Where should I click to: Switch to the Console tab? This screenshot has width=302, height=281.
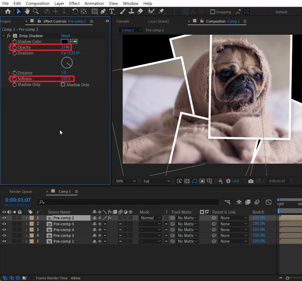click(123, 21)
